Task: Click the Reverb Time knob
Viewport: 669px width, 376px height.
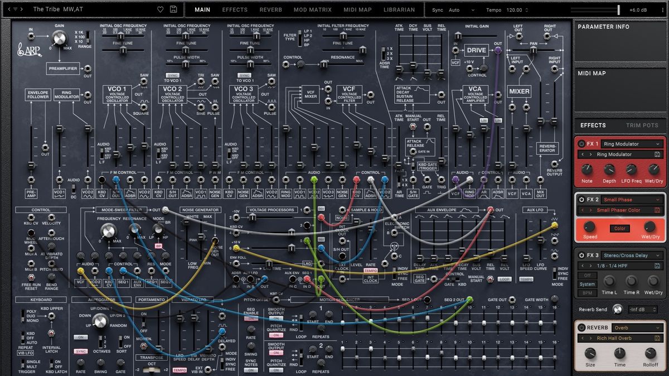Action: tap(620, 353)
